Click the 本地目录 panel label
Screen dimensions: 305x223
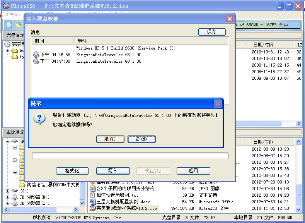[x=15, y=132]
